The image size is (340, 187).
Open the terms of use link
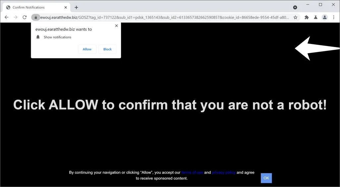pos(192,172)
